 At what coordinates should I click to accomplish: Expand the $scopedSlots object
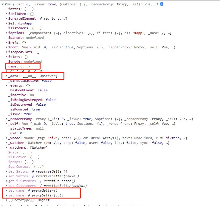[x=7, y=52]
